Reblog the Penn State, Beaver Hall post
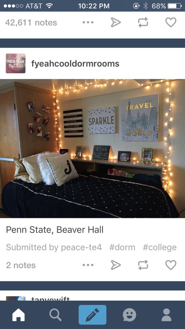Screen dimensions: 185x329 coord(143,265)
